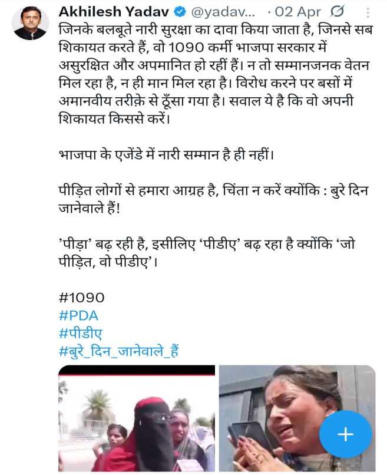Click the paragraph about 'पीड़ा' and 'पीडीए'
The image size is (387, 475).
207,253
